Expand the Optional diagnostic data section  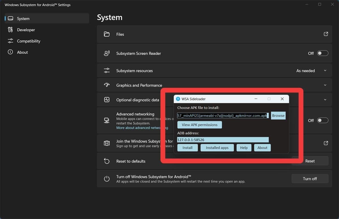coord(325,100)
